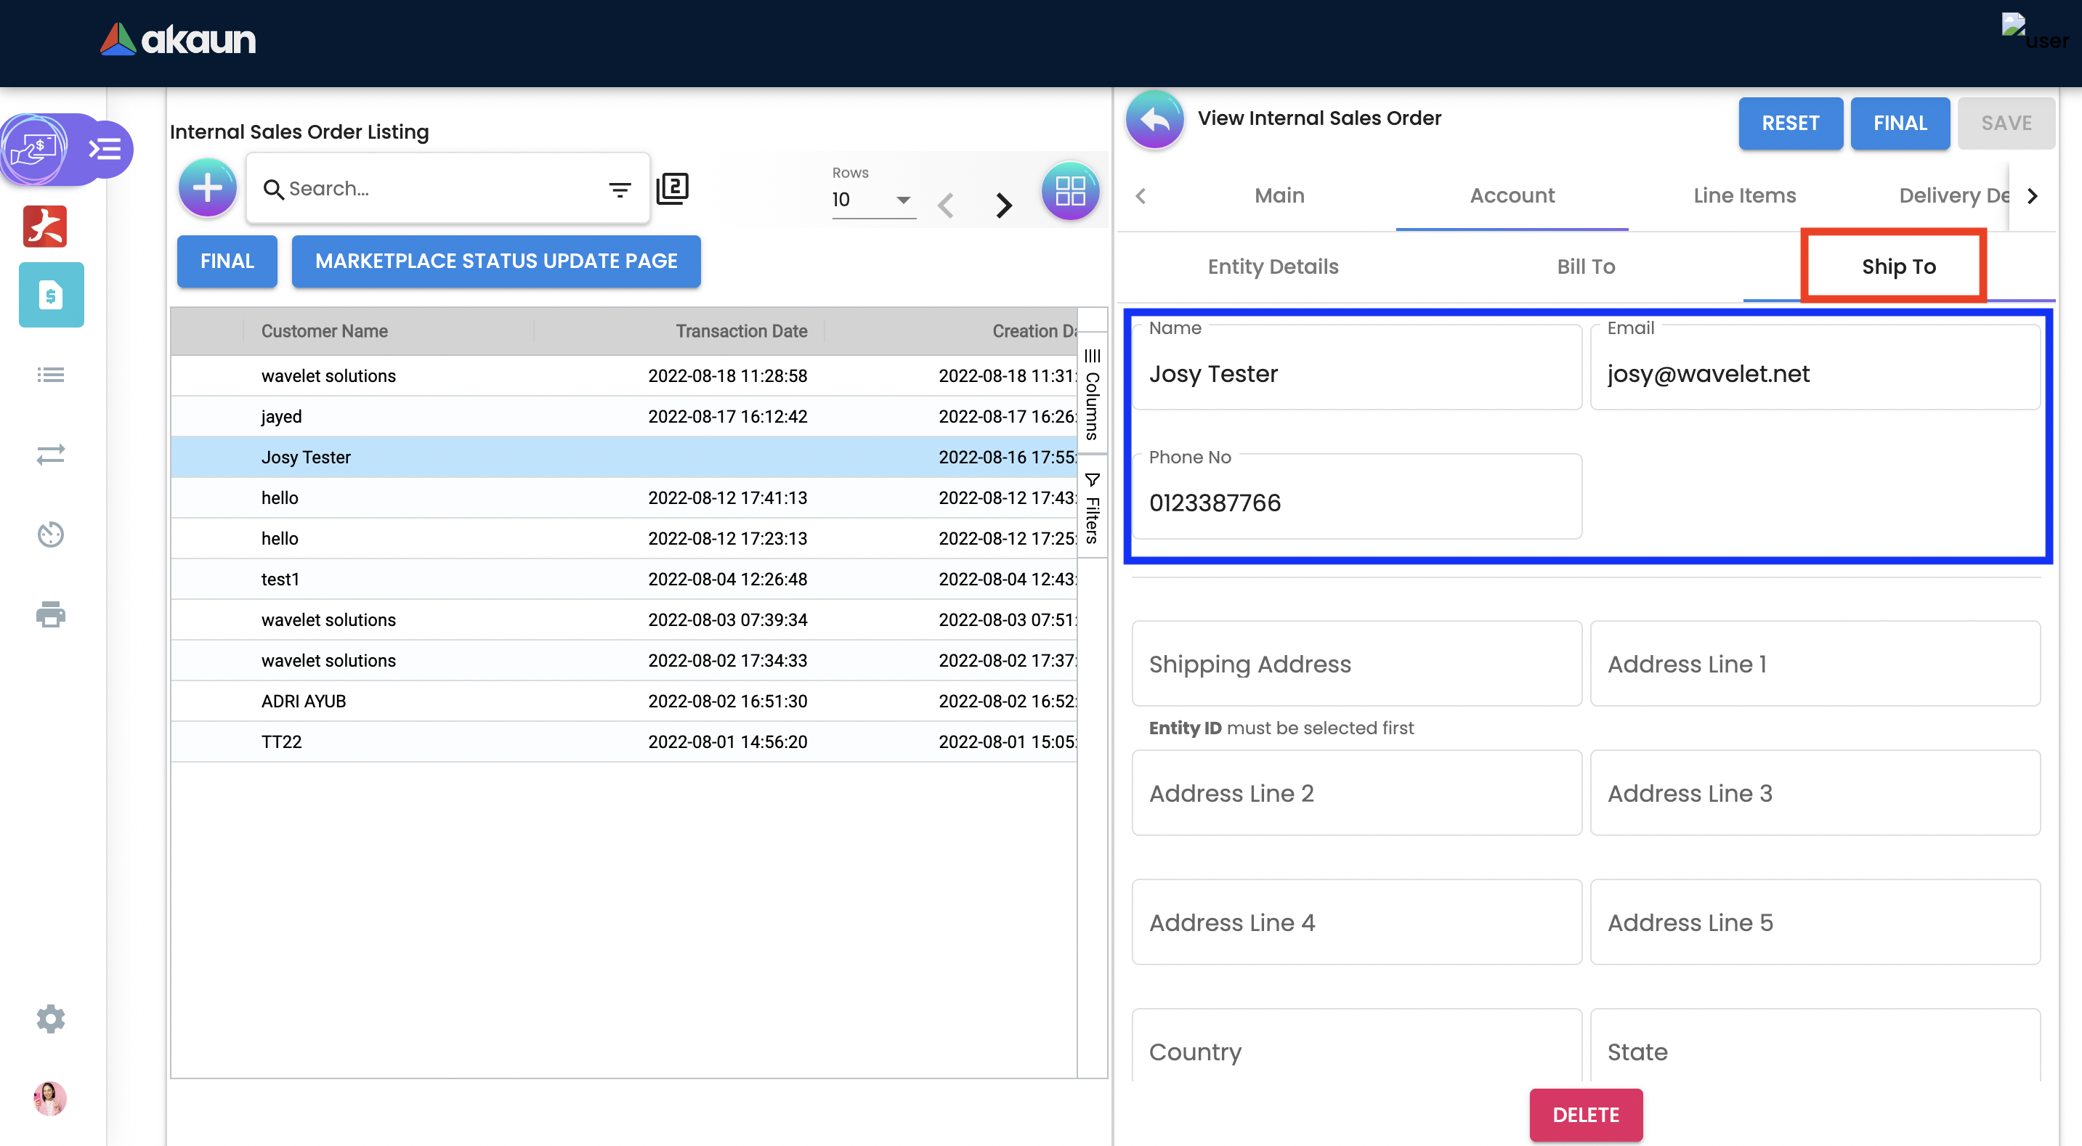This screenshot has height=1146, width=2082.
Task: Toggle the Filters side panel
Action: pos(1092,509)
